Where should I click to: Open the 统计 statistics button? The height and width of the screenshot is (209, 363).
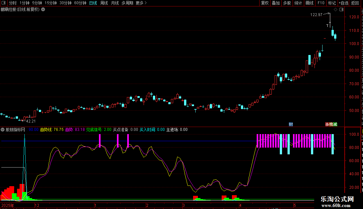[298, 3]
